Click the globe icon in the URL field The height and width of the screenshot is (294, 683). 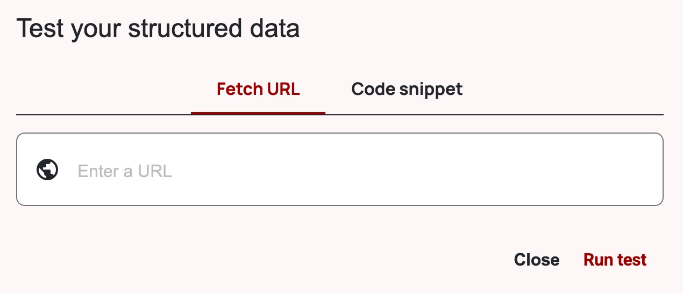(x=47, y=170)
